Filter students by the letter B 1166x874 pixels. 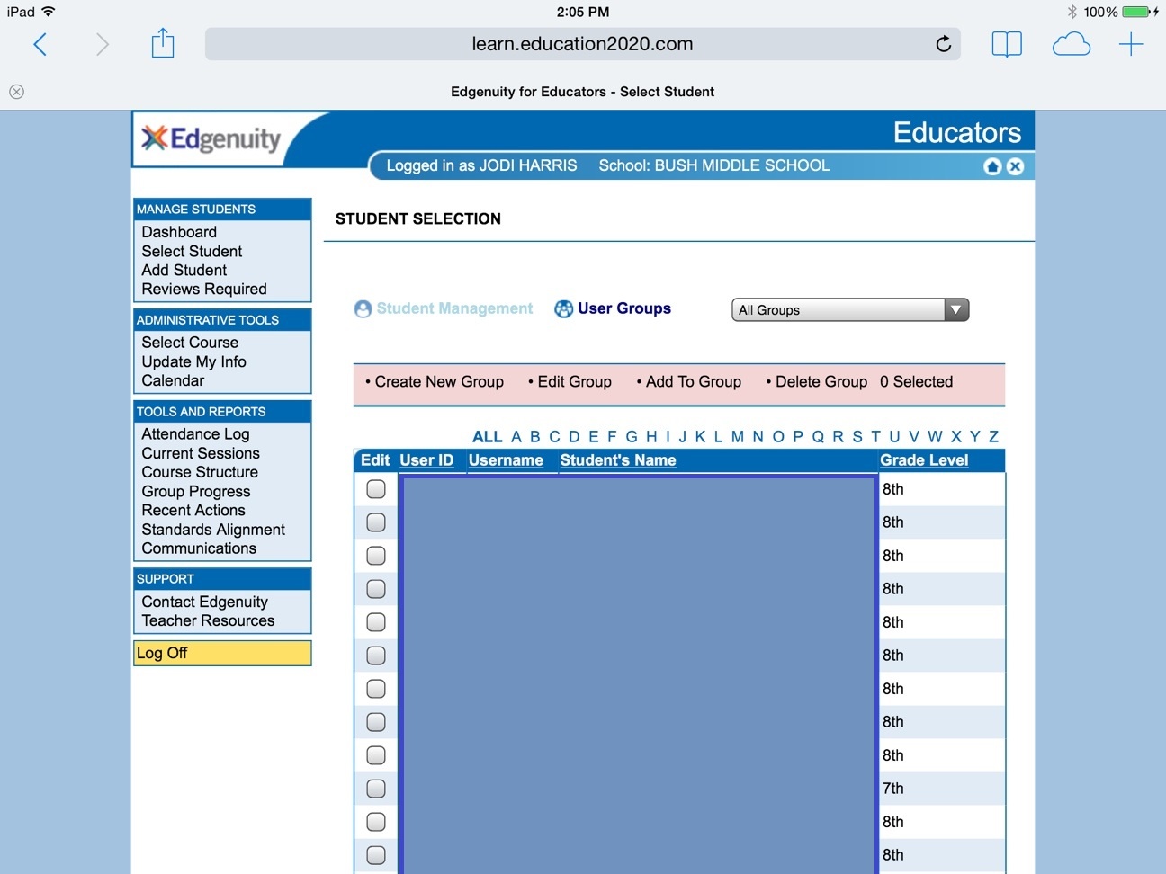[534, 436]
